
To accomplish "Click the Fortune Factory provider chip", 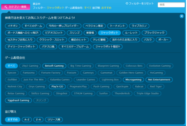I will [x=51, y=73].
